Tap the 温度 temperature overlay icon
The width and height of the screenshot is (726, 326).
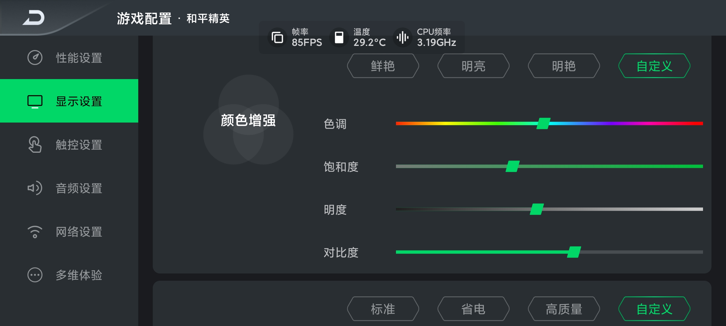coord(339,38)
